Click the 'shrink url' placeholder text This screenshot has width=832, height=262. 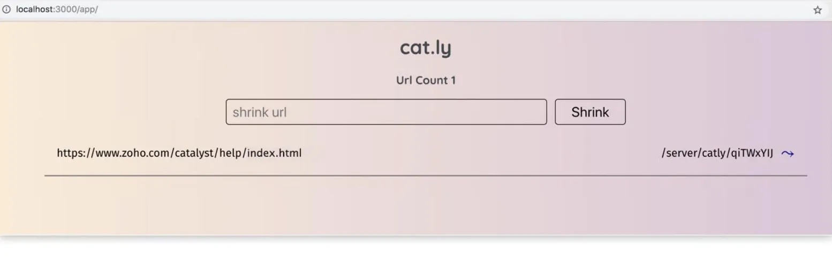(x=260, y=112)
